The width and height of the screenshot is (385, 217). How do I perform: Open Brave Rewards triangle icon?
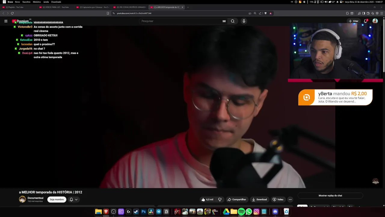(271, 13)
